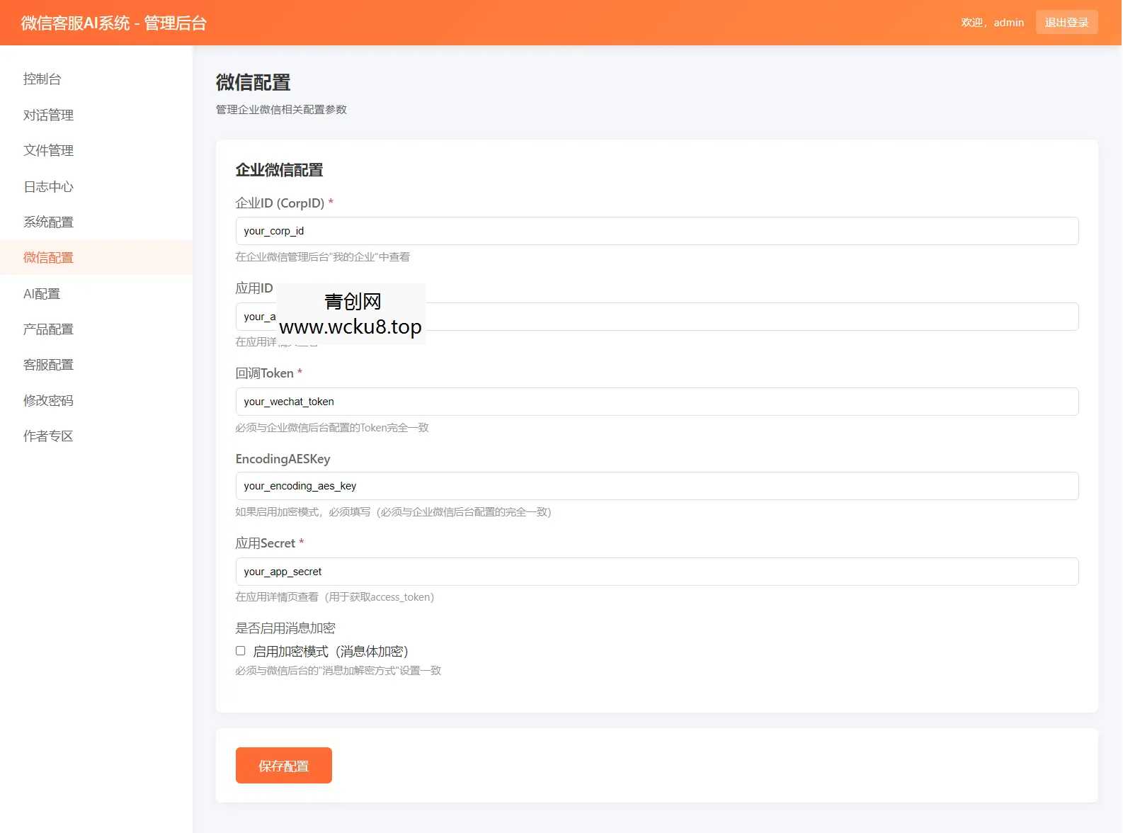This screenshot has height=833, width=1123.
Task: Click the 是否启用消息加密 label
Action: (285, 628)
